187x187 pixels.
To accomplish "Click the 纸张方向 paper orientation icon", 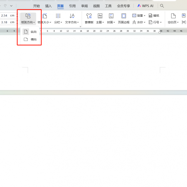I will (28, 16).
